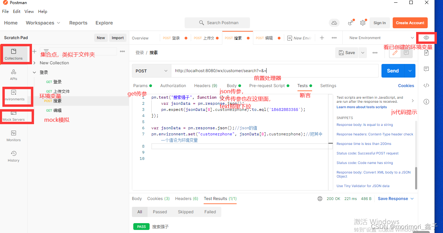Viewport: 443px width, 233px height.
Task: Open the POST 编辑 request tab
Action: [x=268, y=38]
